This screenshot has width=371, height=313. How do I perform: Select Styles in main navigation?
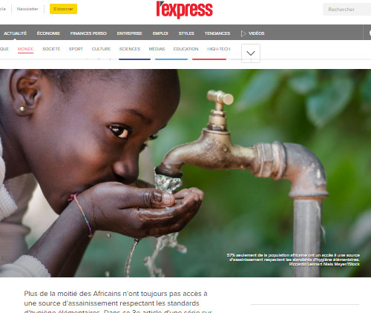(186, 33)
